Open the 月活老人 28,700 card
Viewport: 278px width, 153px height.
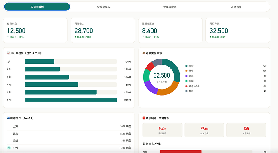pos(103,31)
